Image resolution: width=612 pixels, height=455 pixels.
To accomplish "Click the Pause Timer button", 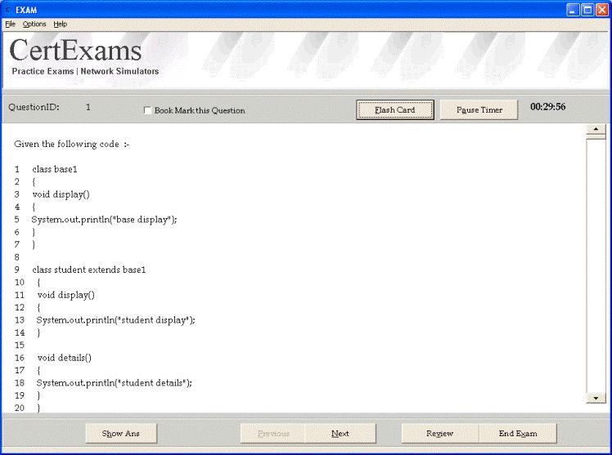I will click(479, 109).
